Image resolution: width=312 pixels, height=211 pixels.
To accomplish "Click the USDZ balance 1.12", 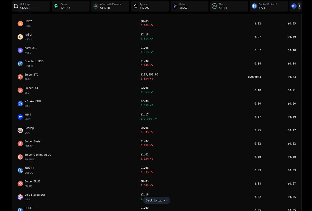I will [258, 24].
